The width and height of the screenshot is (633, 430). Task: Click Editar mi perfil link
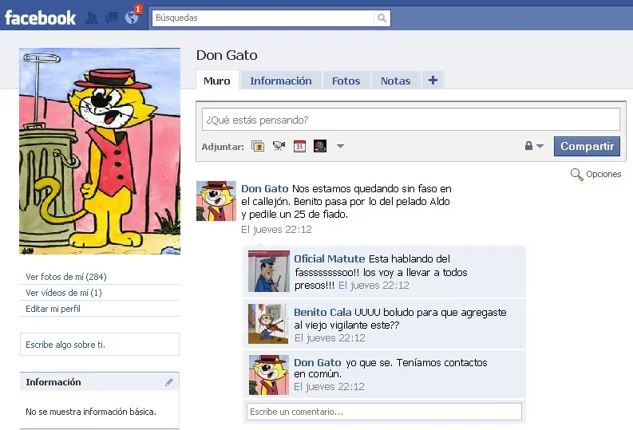pyautogui.click(x=53, y=309)
